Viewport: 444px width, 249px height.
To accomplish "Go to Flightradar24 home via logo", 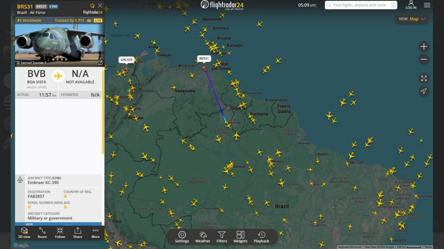I will tap(222, 5).
